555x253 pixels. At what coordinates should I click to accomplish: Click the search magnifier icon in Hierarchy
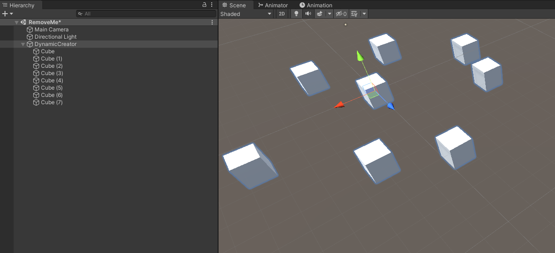tap(81, 14)
